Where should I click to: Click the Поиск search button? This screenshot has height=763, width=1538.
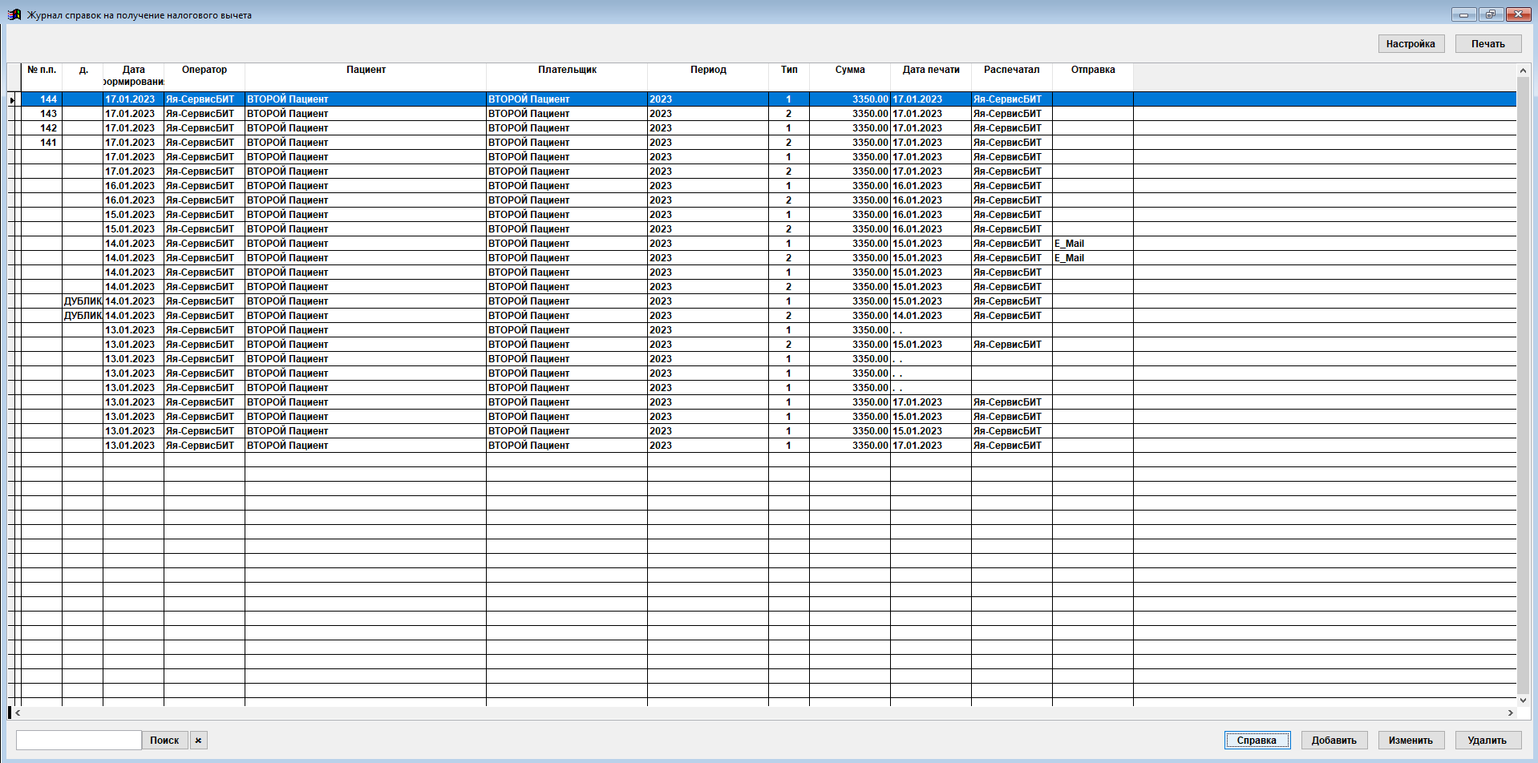point(164,741)
